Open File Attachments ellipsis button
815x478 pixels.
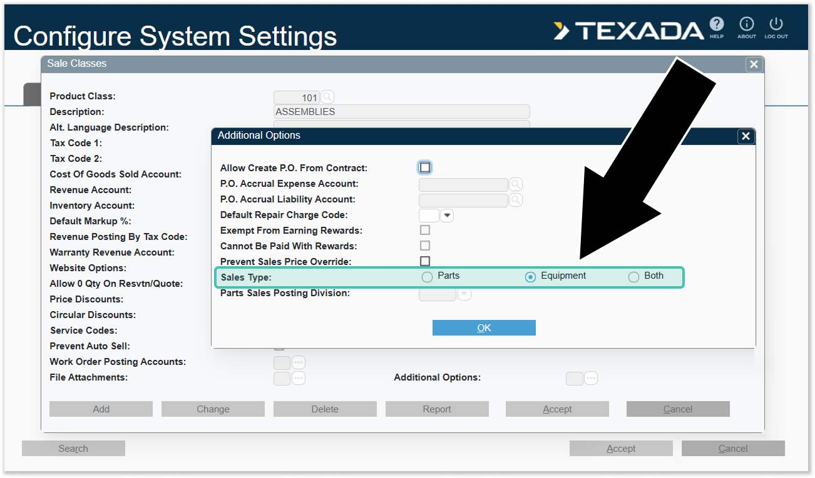tap(298, 378)
